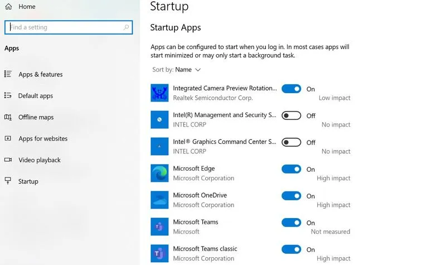This screenshot has width=446, height=265.
Task: Click the Microsoft Teams classic icon
Action: click(159, 253)
